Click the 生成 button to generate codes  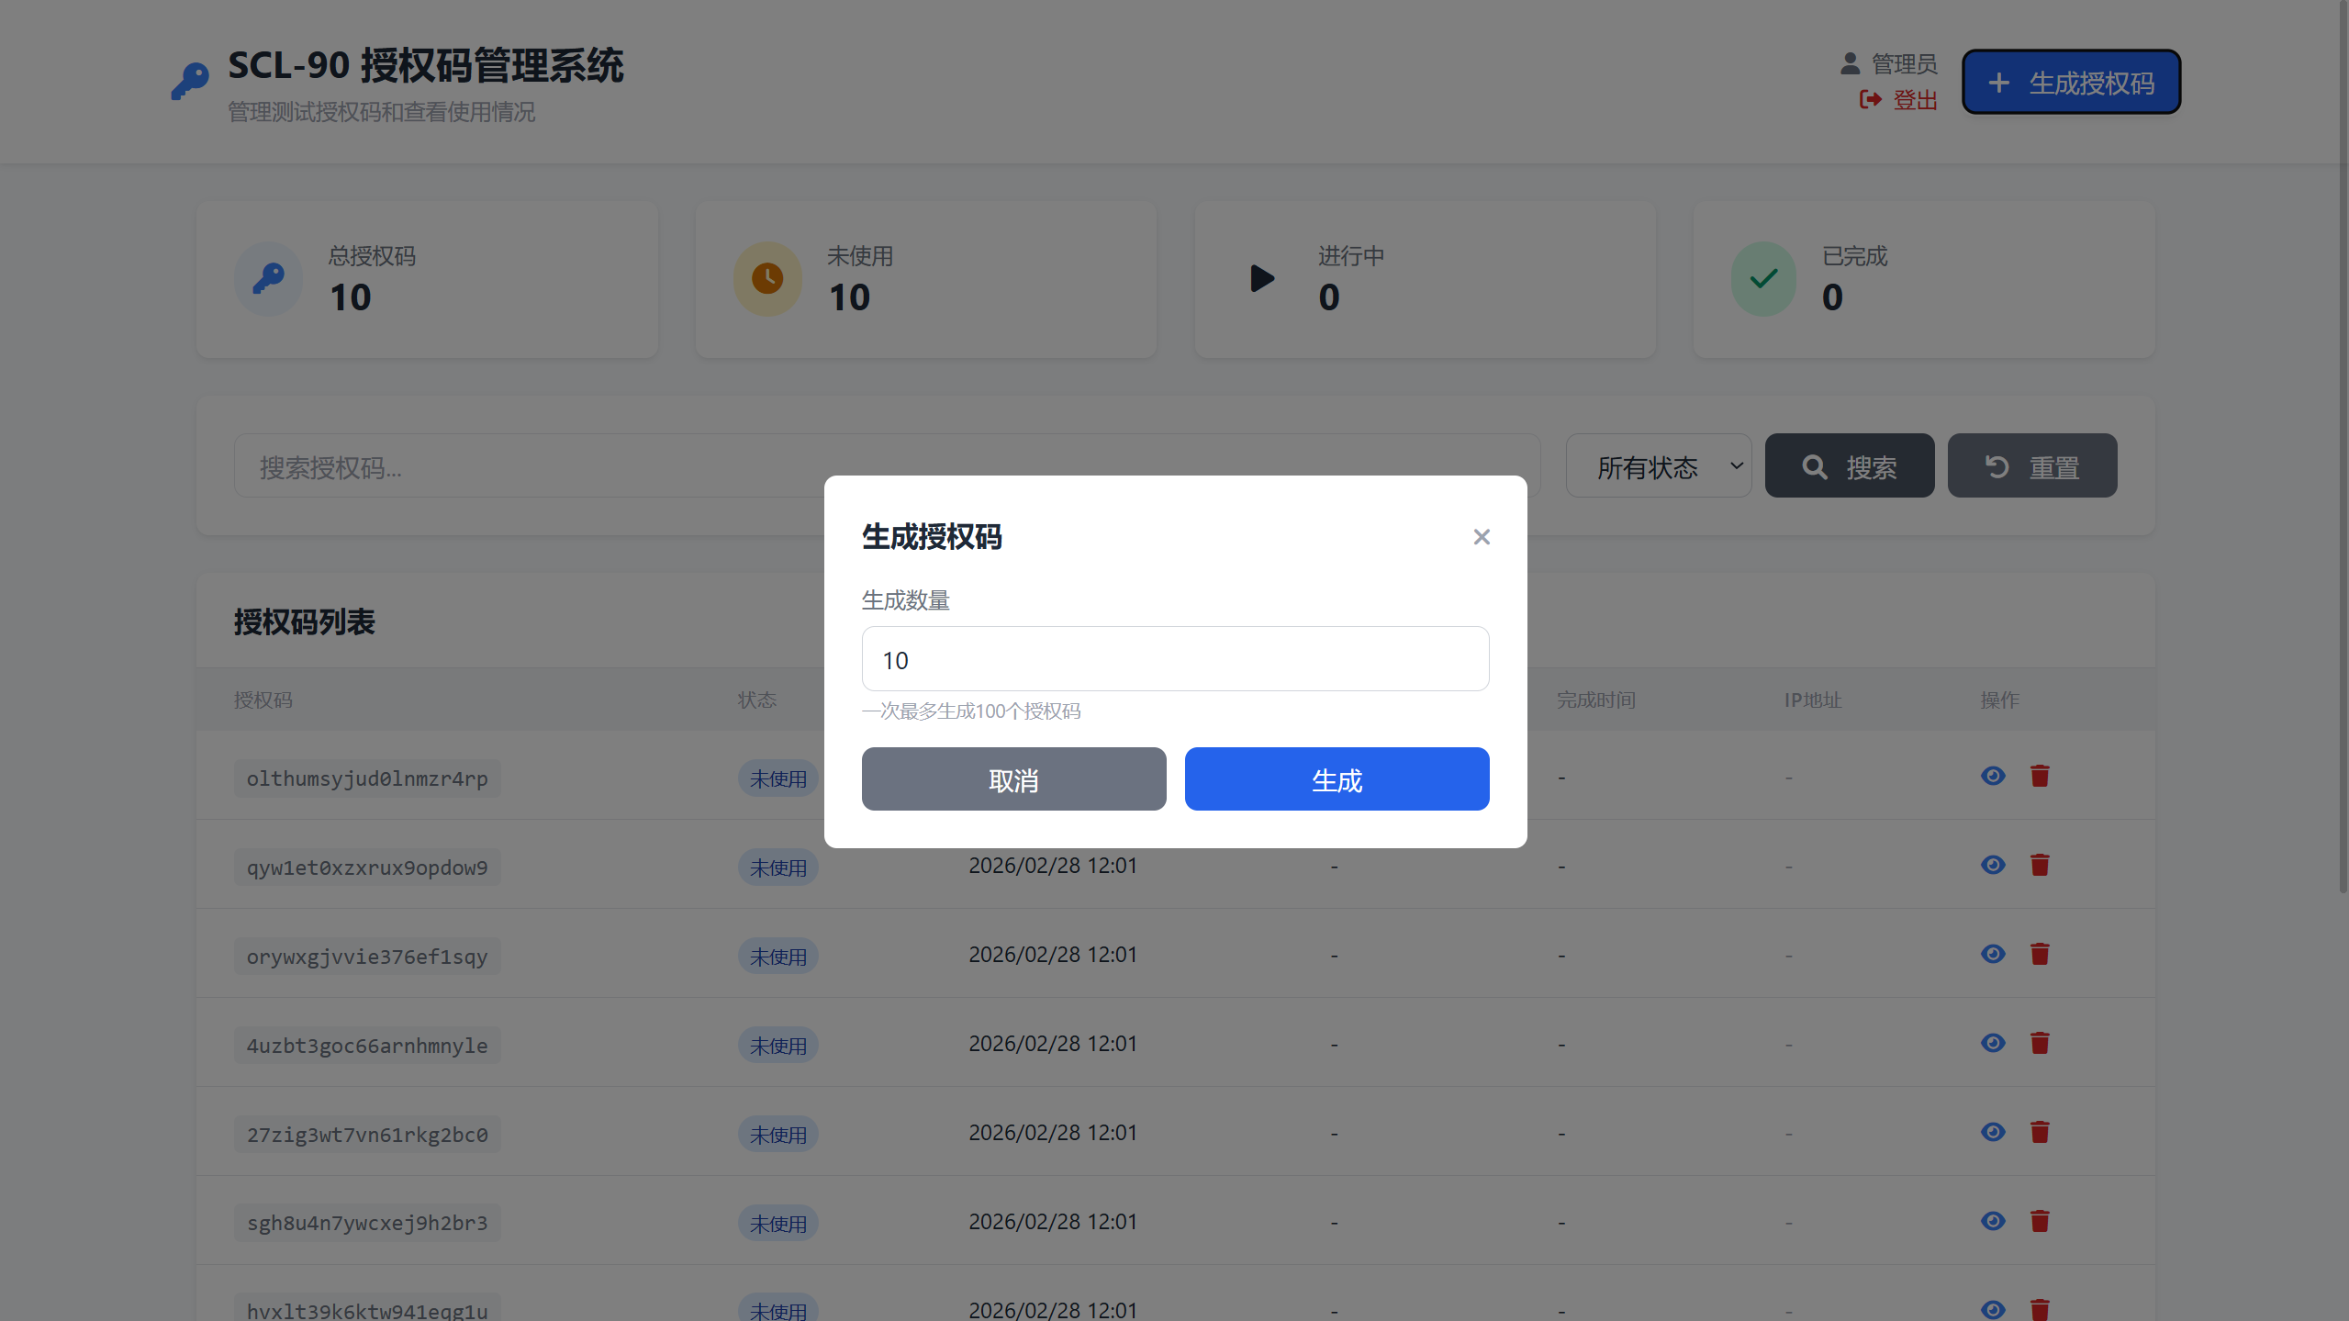tap(1336, 778)
